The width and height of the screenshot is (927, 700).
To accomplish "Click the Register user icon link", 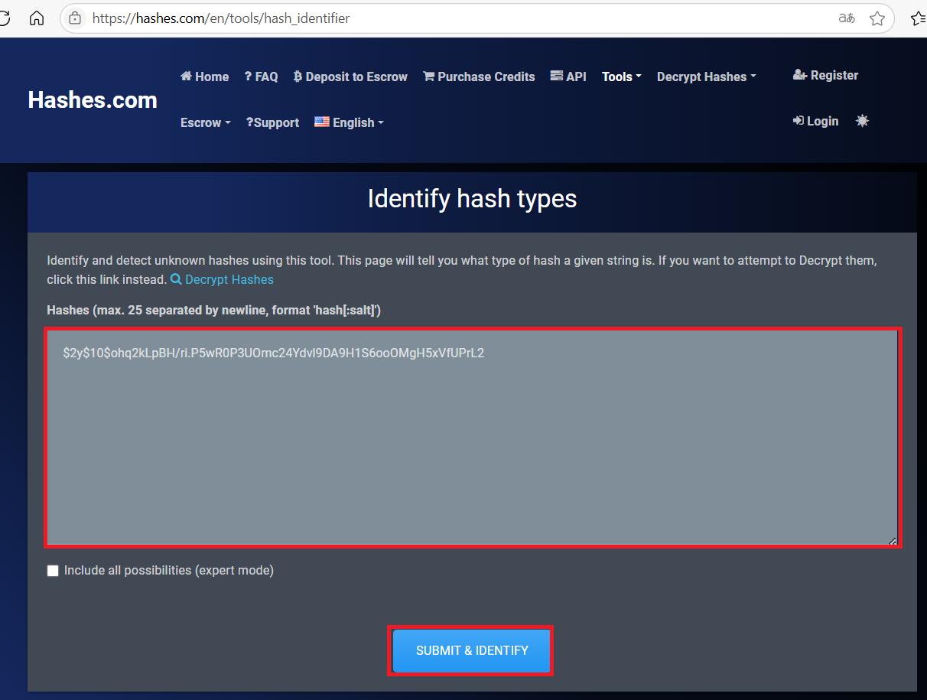I will coord(825,75).
